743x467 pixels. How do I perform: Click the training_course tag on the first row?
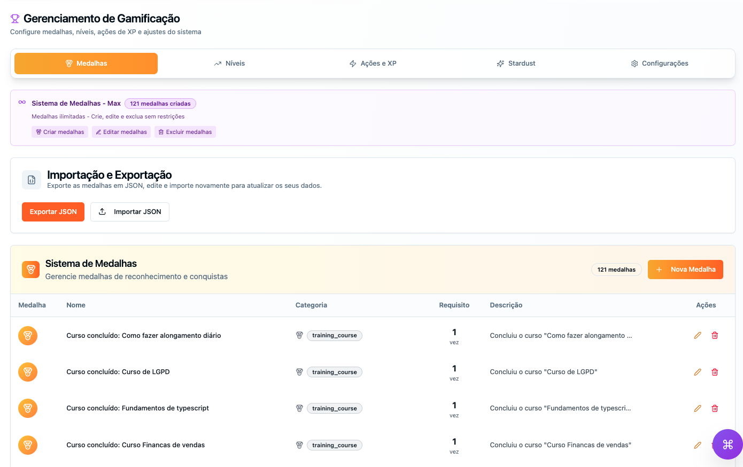pyautogui.click(x=335, y=336)
